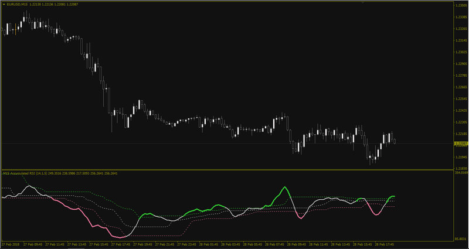
Task: Click the 27 Feb 13:45 time label
Action: pyautogui.click(x=77, y=244)
